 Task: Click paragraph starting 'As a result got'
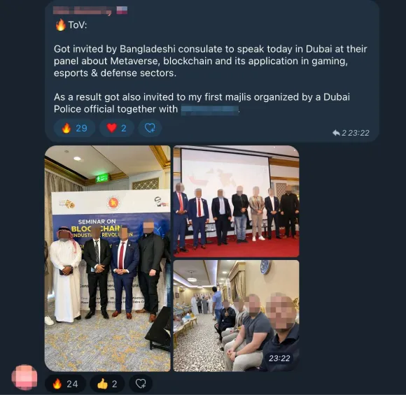(202, 103)
